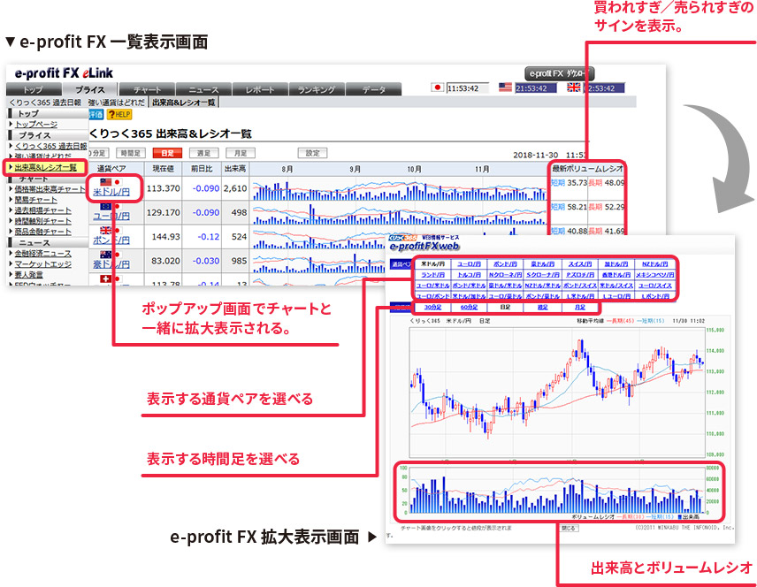This screenshot has height=587, width=757.
Task: Select 週足 in popup timeframe row
Action: [543, 307]
